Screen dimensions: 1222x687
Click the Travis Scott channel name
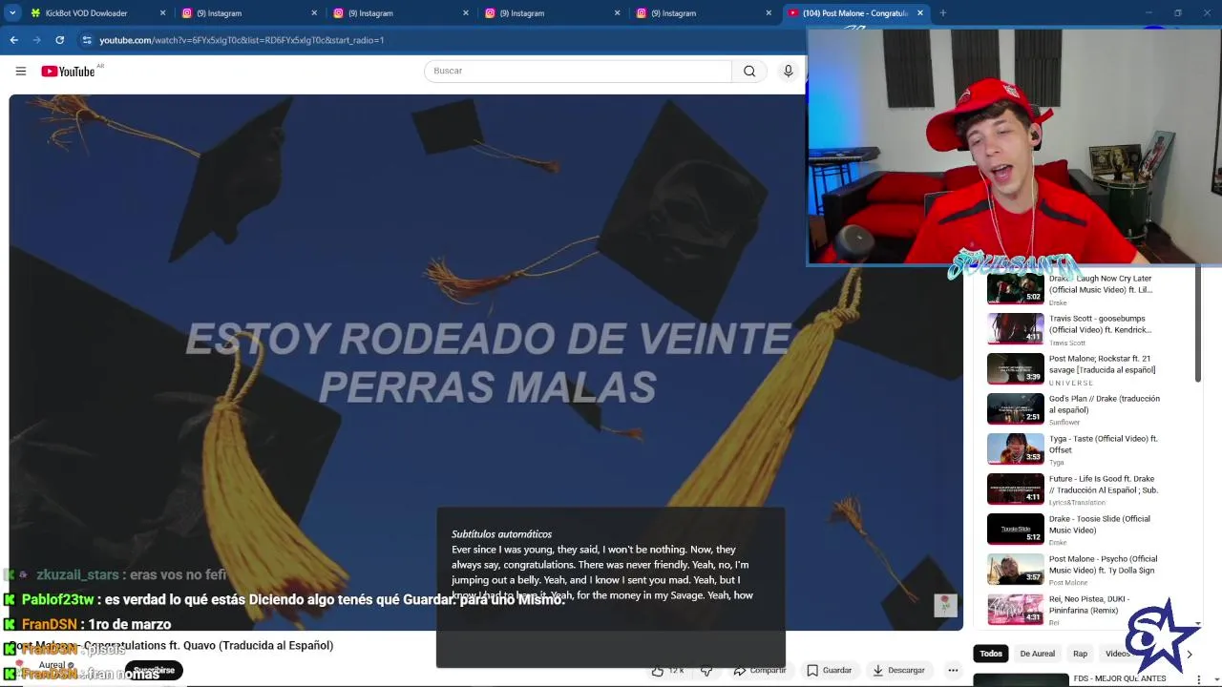pyautogui.click(x=1067, y=343)
